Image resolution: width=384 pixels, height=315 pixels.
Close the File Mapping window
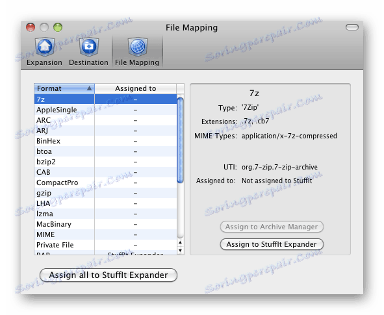pos(31,27)
